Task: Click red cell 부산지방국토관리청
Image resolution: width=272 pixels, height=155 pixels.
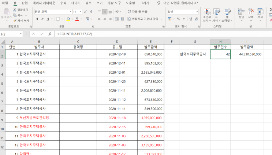Action: click(39, 118)
